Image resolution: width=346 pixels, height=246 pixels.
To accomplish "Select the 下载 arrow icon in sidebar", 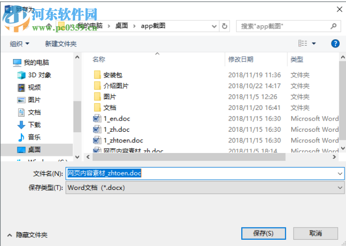I will point(21,125).
